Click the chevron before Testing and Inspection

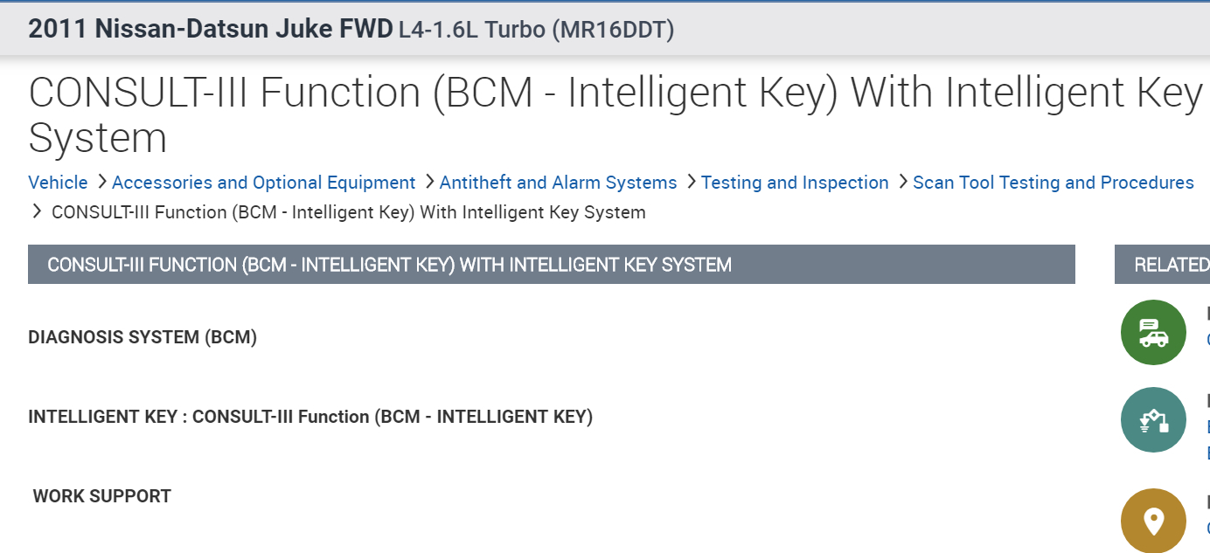point(691,182)
